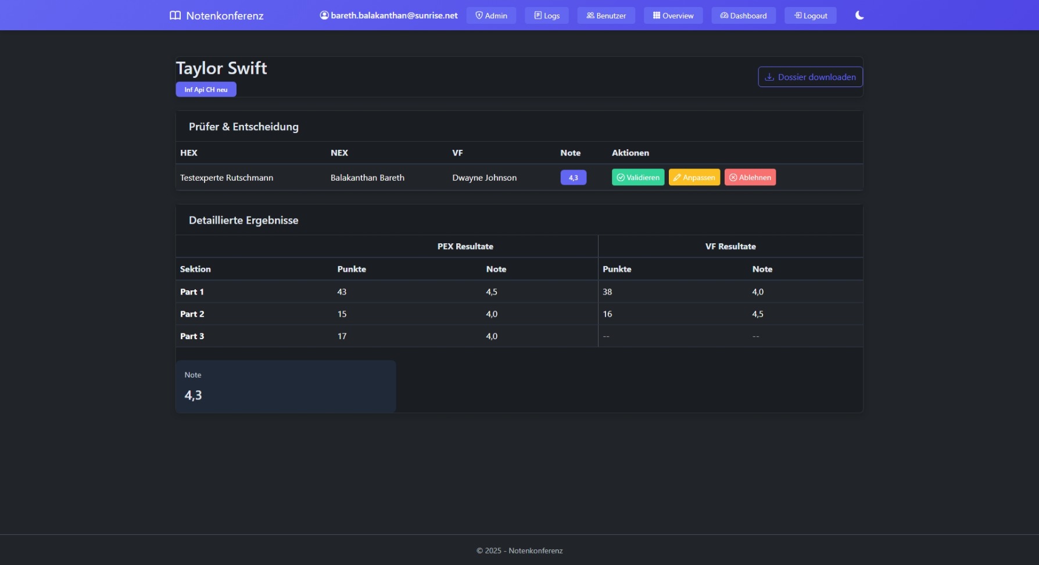
Task: Open the Admin menu item
Action: point(491,16)
